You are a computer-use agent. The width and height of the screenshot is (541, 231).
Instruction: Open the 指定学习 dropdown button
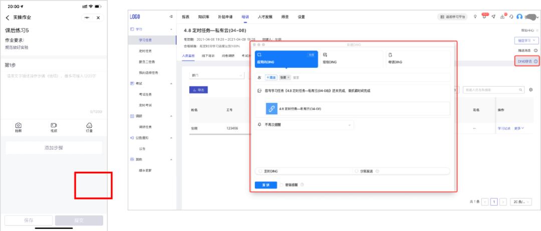tap(526, 41)
